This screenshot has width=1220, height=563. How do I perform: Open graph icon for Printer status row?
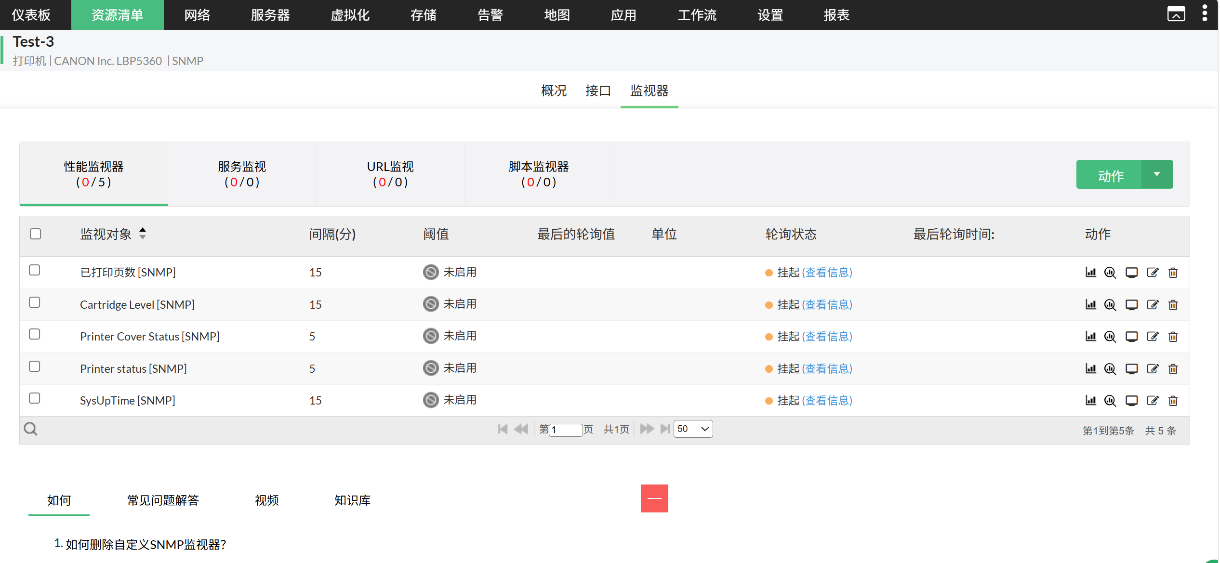coord(1090,368)
